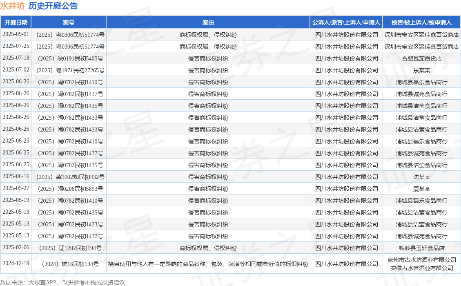Click 商标权权属、侵权纠纷 in 2025-02-06 row
Screen dimensions: 461x286
[x=208, y=248]
